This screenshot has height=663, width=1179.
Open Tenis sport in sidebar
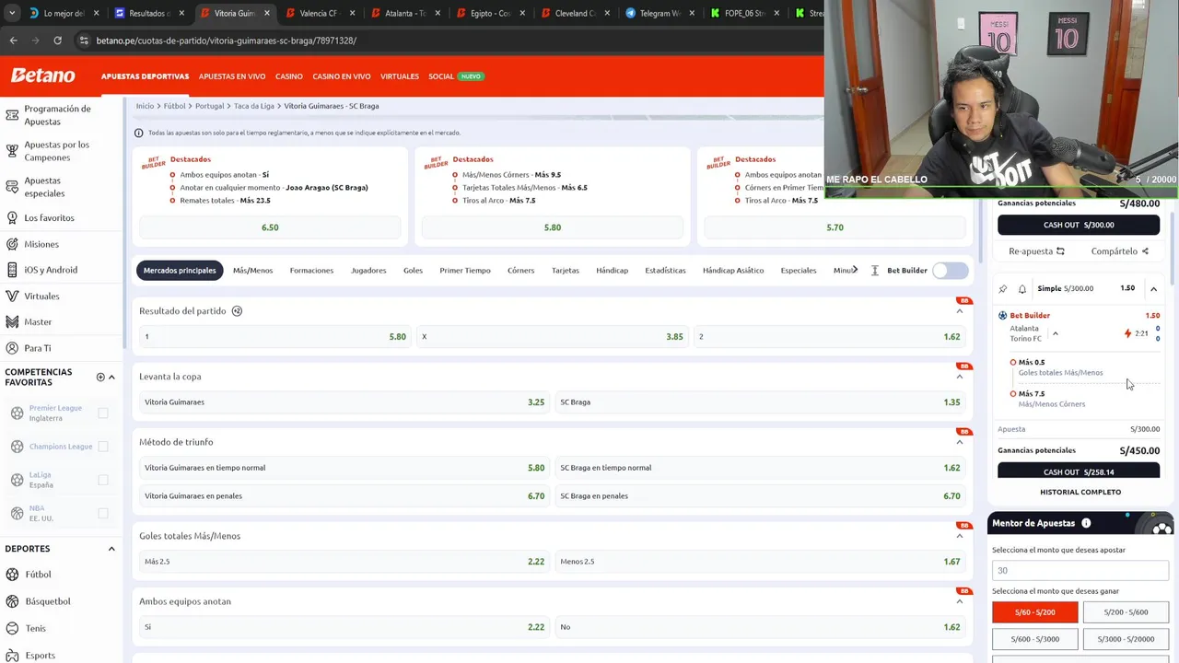35,628
